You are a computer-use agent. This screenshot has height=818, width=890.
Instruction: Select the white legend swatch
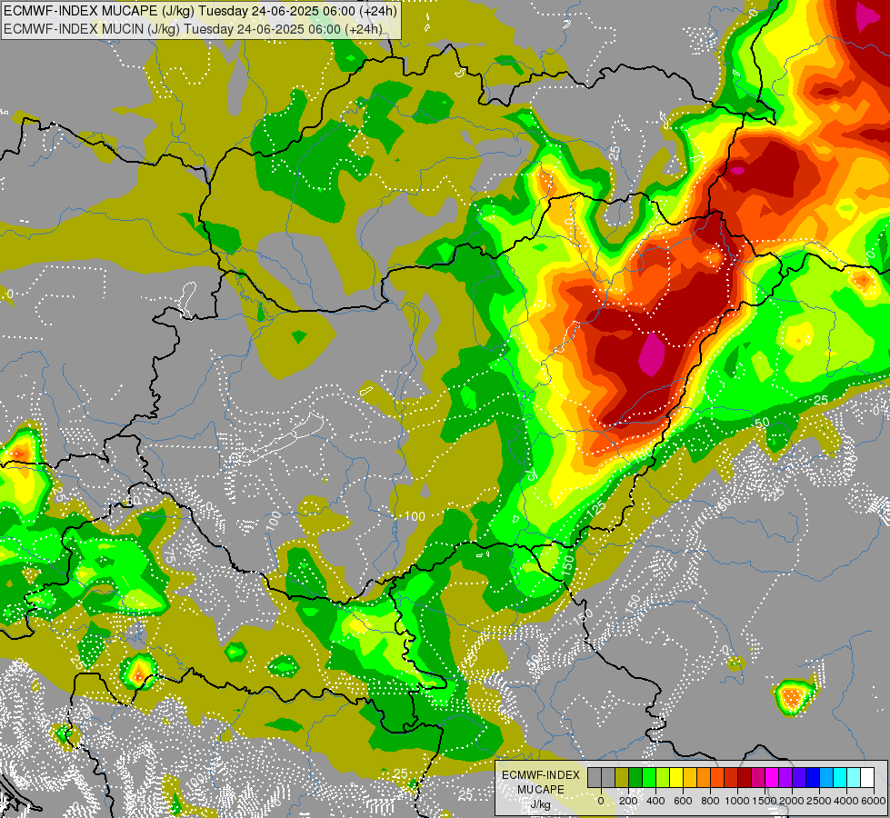pyautogui.click(x=868, y=777)
